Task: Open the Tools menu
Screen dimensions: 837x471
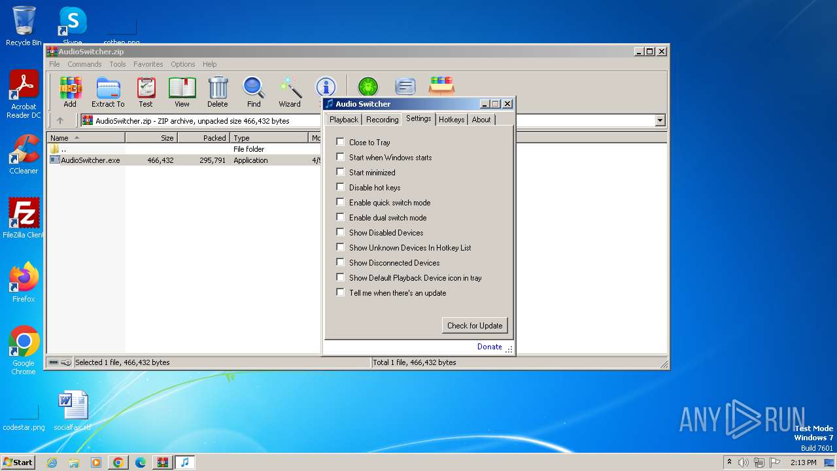Action: tap(118, 64)
